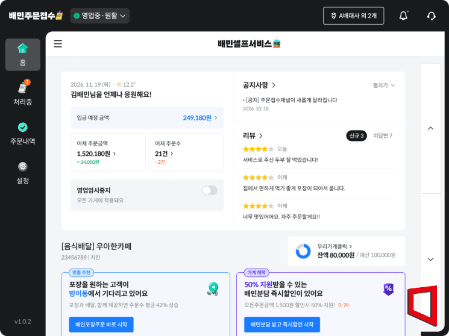Viewport: 449px width, 336px height.
Task: Click 배민포장주문 바로 시작 button
Action: 101,325
